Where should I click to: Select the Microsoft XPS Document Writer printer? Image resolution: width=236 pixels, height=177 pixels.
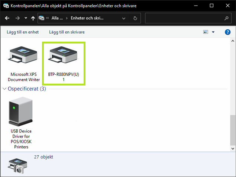tap(23, 64)
